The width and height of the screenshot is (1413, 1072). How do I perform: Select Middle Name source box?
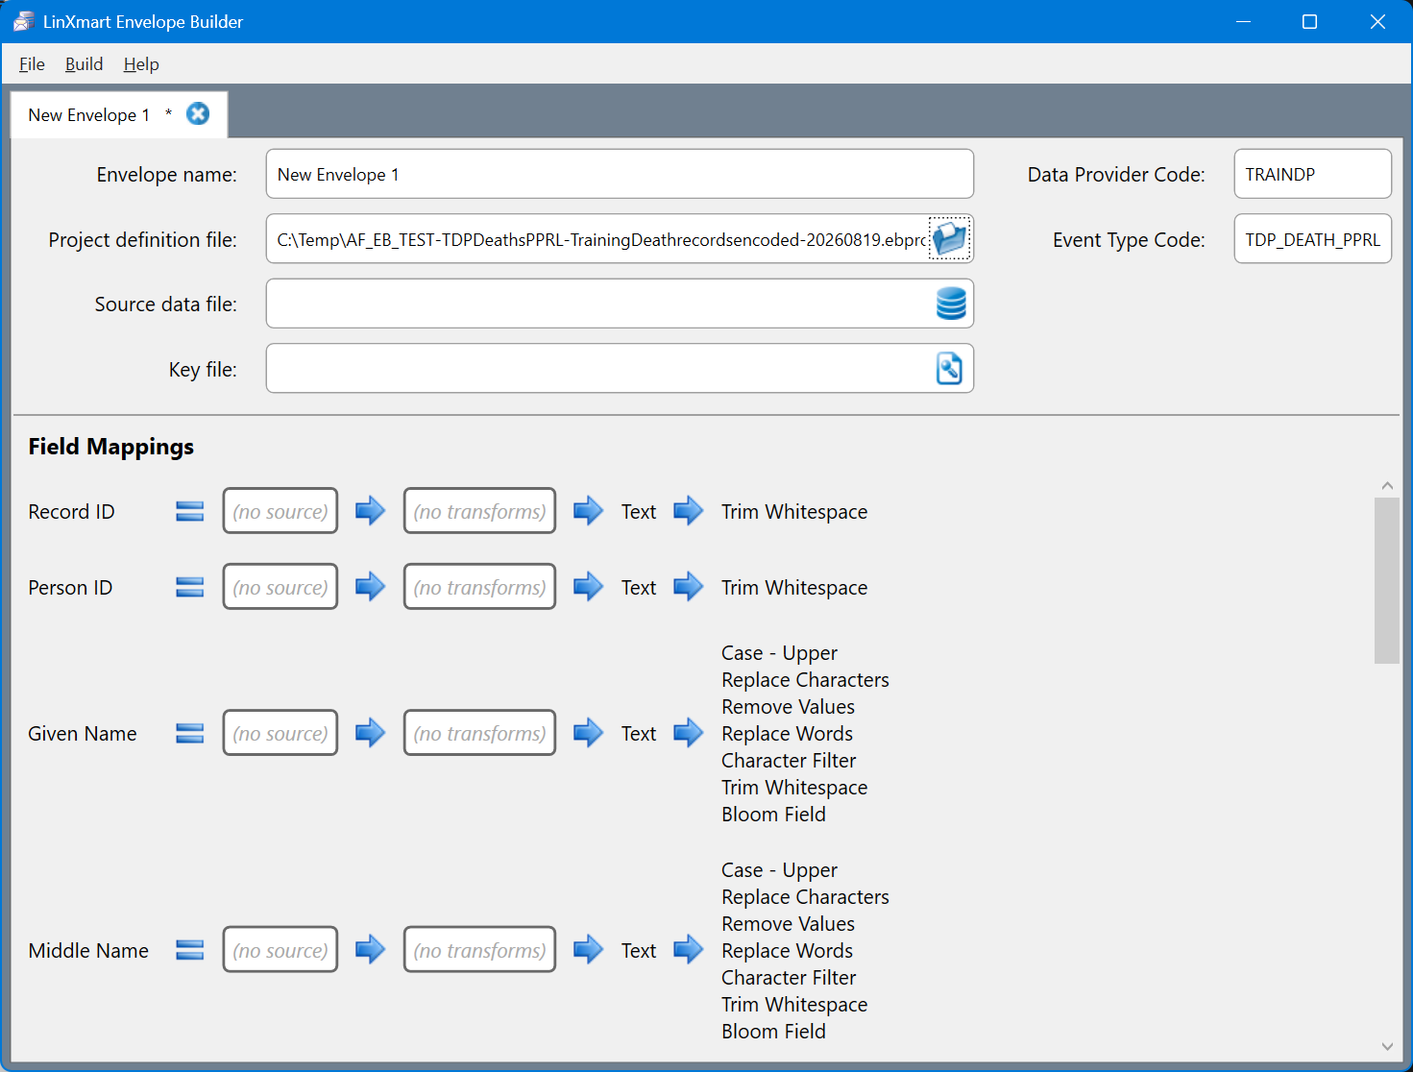[280, 951]
